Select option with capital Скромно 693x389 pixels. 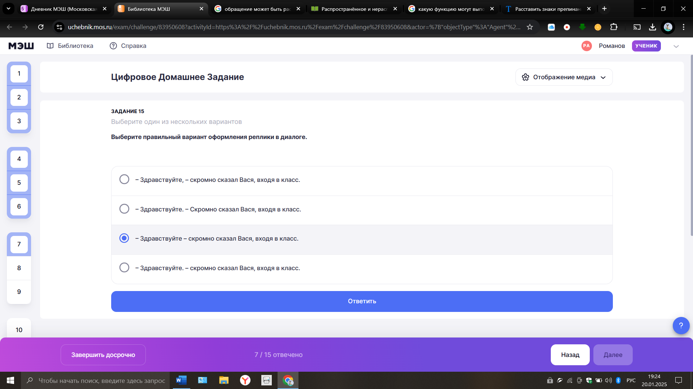tap(124, 209)
